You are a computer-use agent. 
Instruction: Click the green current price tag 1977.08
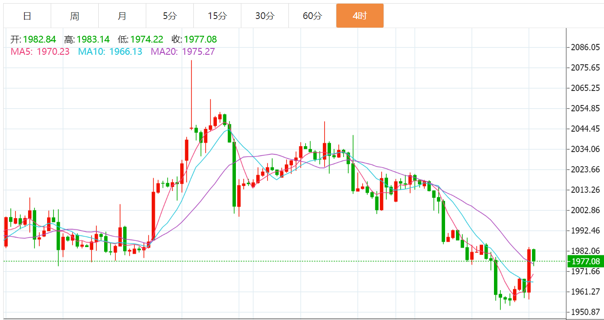tap(586, 261)
